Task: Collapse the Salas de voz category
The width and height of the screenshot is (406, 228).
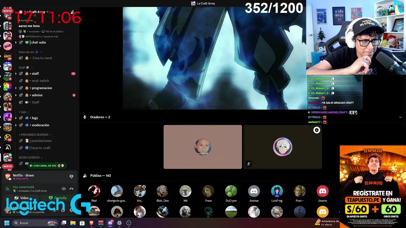Action: (x=30, y=52)
